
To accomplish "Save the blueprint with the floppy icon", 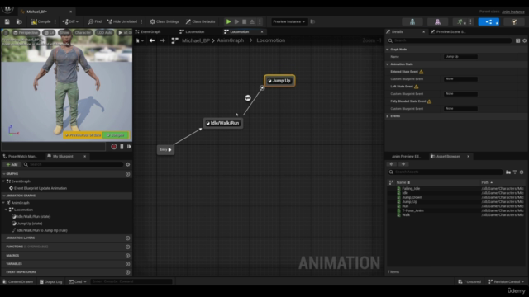I will tap(7, 21).
